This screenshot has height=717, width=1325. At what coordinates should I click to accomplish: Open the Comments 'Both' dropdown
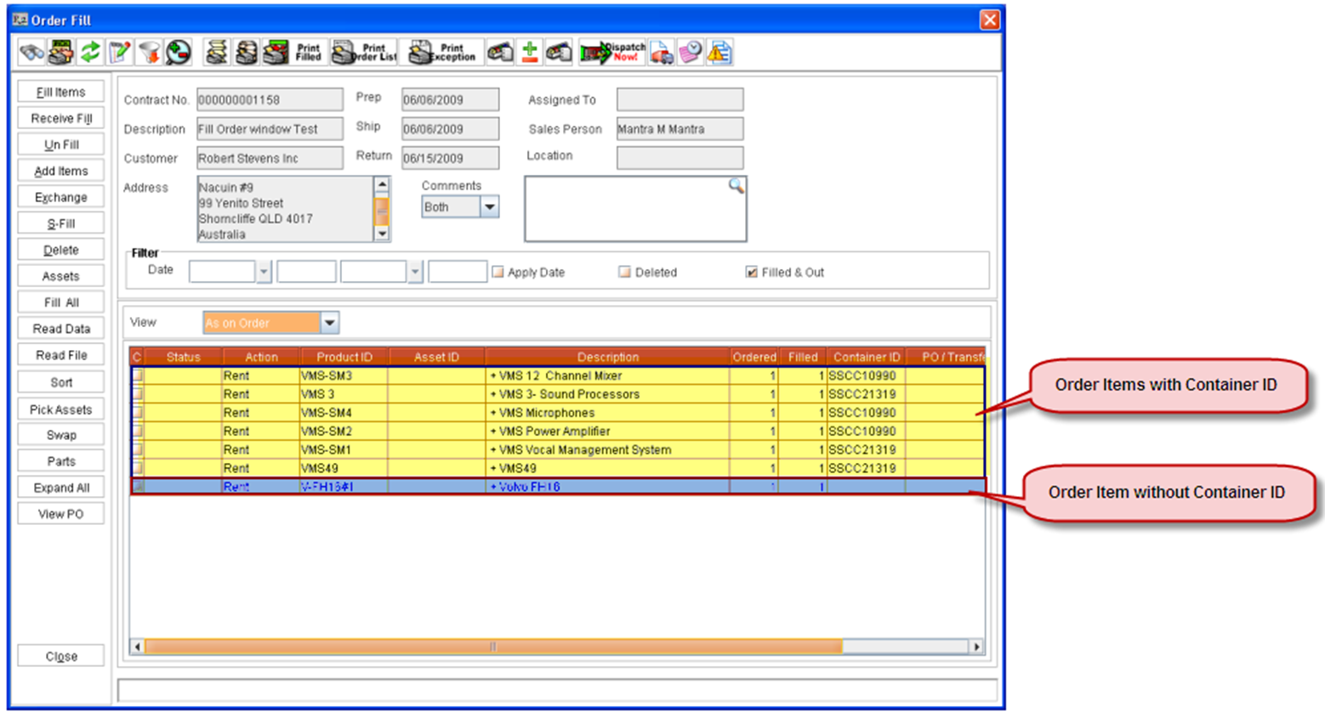[x=490, y=207]
